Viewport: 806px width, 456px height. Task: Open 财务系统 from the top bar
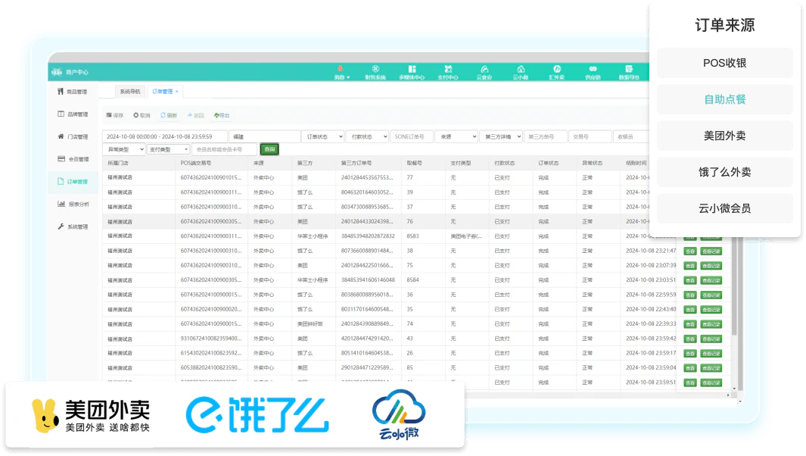[x=375, y=72]
